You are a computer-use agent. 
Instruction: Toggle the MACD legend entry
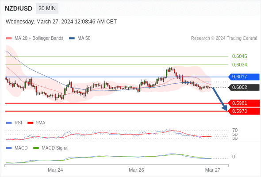pos(17,148)
